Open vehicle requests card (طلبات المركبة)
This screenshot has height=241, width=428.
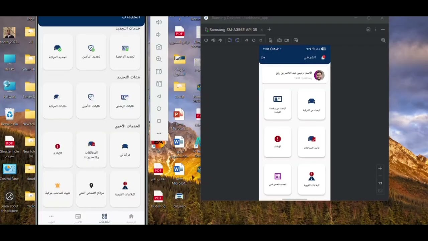(58, 101)
